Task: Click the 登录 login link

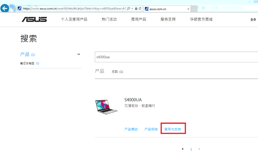Action: tap(253, 20)
